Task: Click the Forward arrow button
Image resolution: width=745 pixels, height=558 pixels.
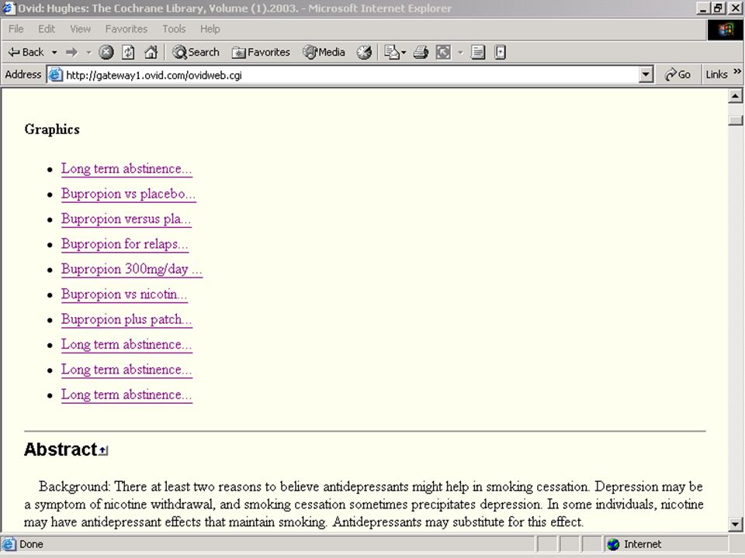Action: coord(72,52)
